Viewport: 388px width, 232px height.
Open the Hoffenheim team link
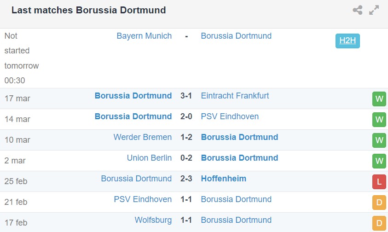click(223, 179)
